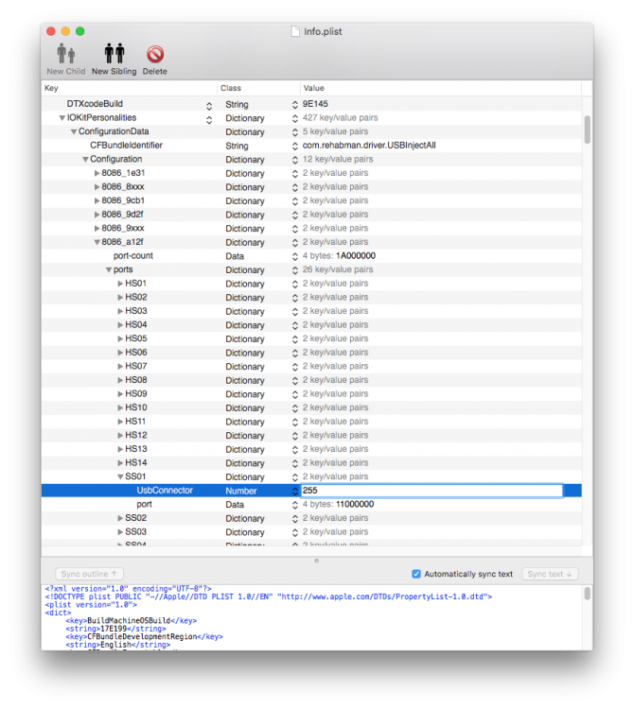Select the port row under SS01

(311, 504)
